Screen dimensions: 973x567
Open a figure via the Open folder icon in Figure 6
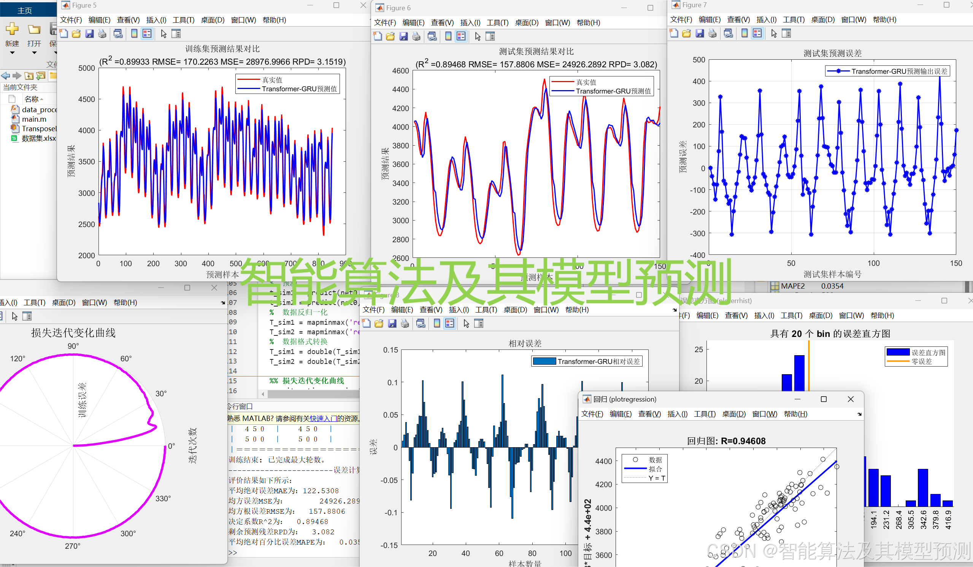390,36
